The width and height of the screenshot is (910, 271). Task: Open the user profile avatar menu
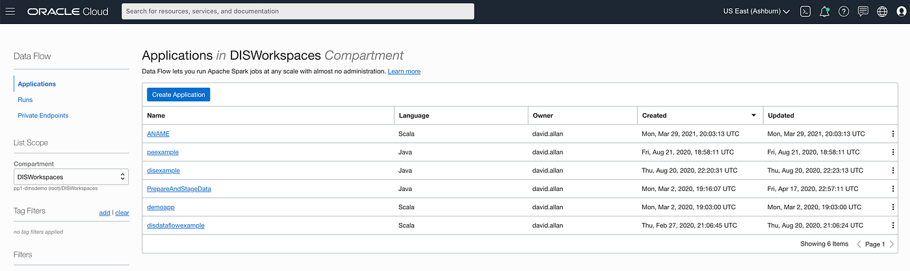901,11
